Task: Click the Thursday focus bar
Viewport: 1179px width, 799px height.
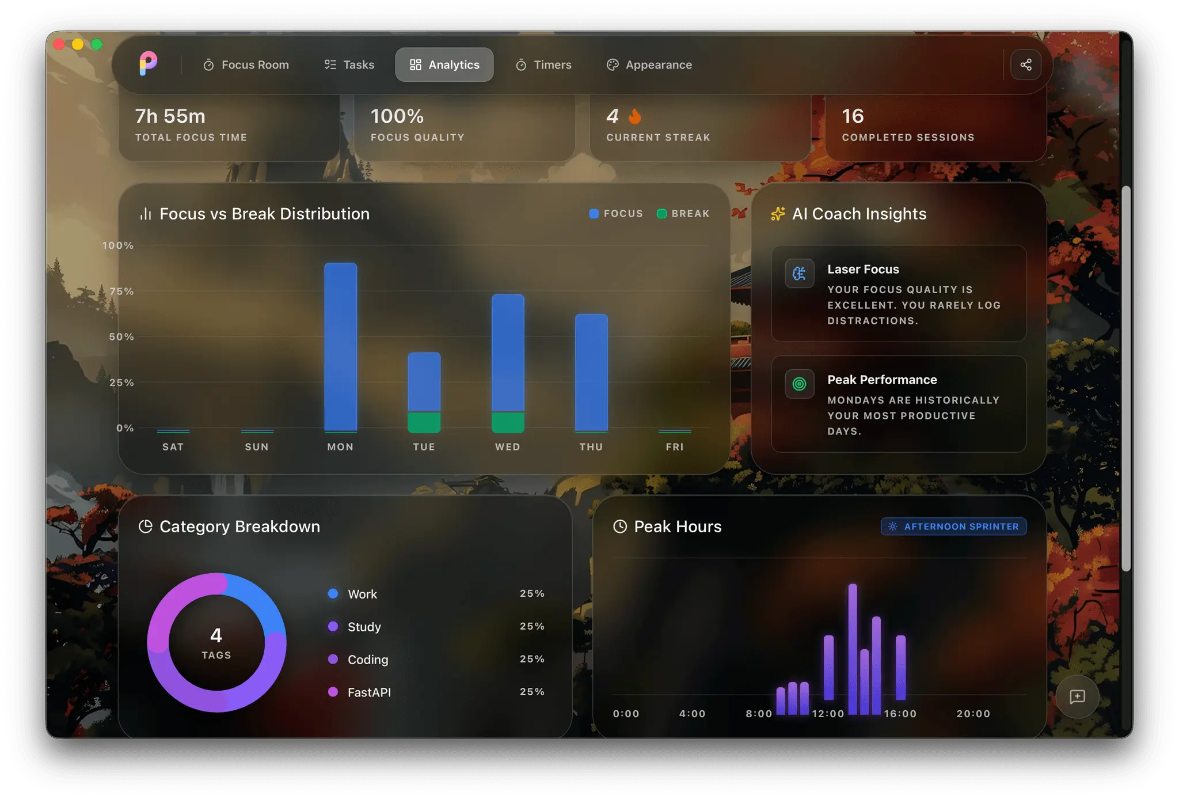Action: point(591,372)
